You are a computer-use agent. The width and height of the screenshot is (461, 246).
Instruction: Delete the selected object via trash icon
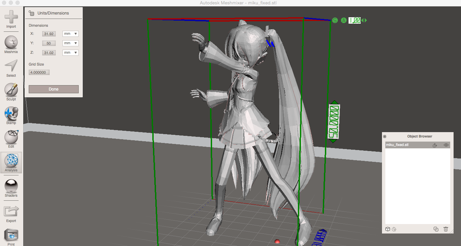pos(446,229)
